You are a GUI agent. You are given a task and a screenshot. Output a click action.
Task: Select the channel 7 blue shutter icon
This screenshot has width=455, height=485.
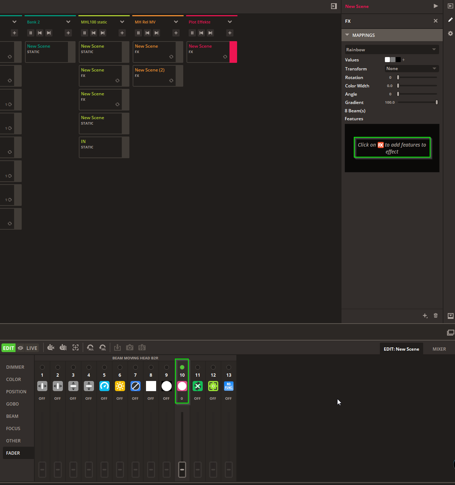pos(136,386)
